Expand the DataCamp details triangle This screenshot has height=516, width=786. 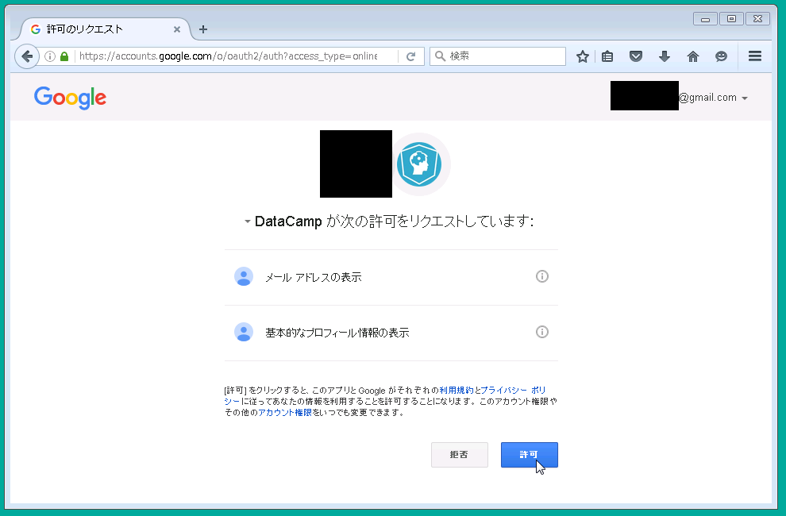click(x=247, y=221)
